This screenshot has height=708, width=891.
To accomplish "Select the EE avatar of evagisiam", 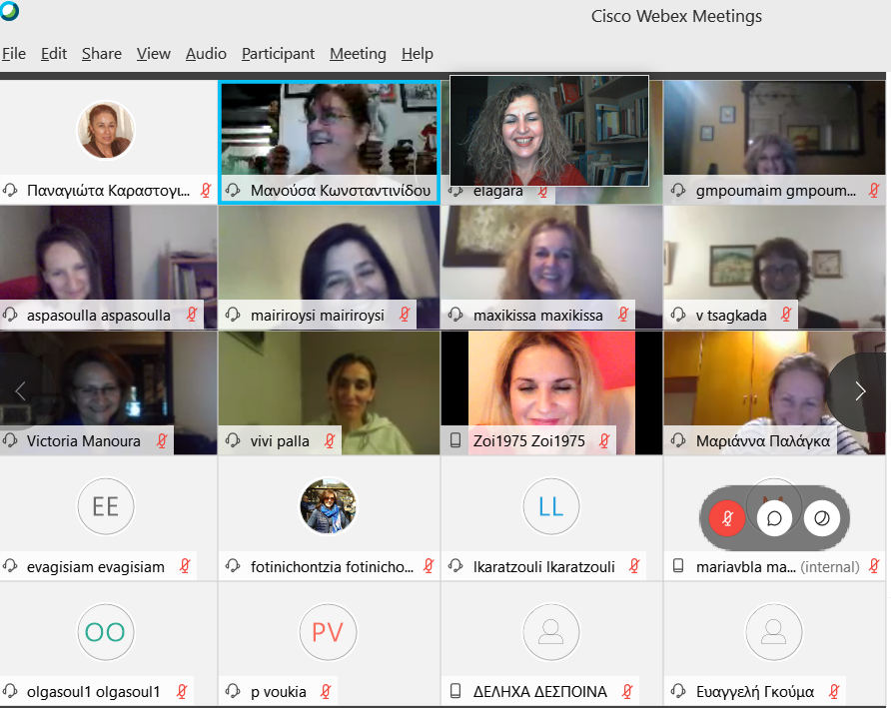I will (106, 506).
